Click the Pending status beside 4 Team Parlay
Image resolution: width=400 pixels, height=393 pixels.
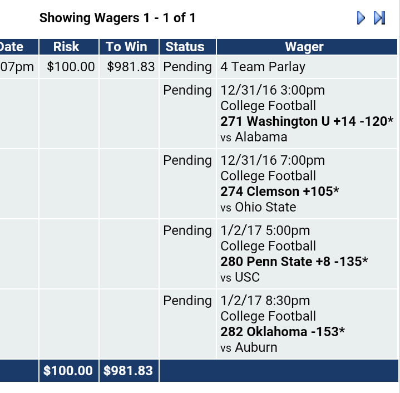click(187, 67)
